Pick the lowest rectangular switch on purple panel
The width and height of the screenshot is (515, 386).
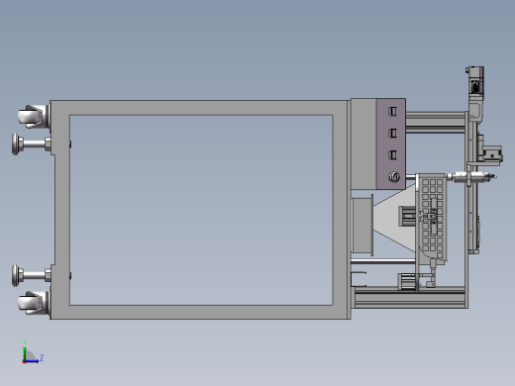392,154
